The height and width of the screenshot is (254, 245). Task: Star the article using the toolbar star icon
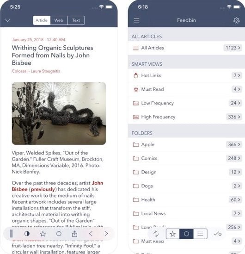[43, 234]
